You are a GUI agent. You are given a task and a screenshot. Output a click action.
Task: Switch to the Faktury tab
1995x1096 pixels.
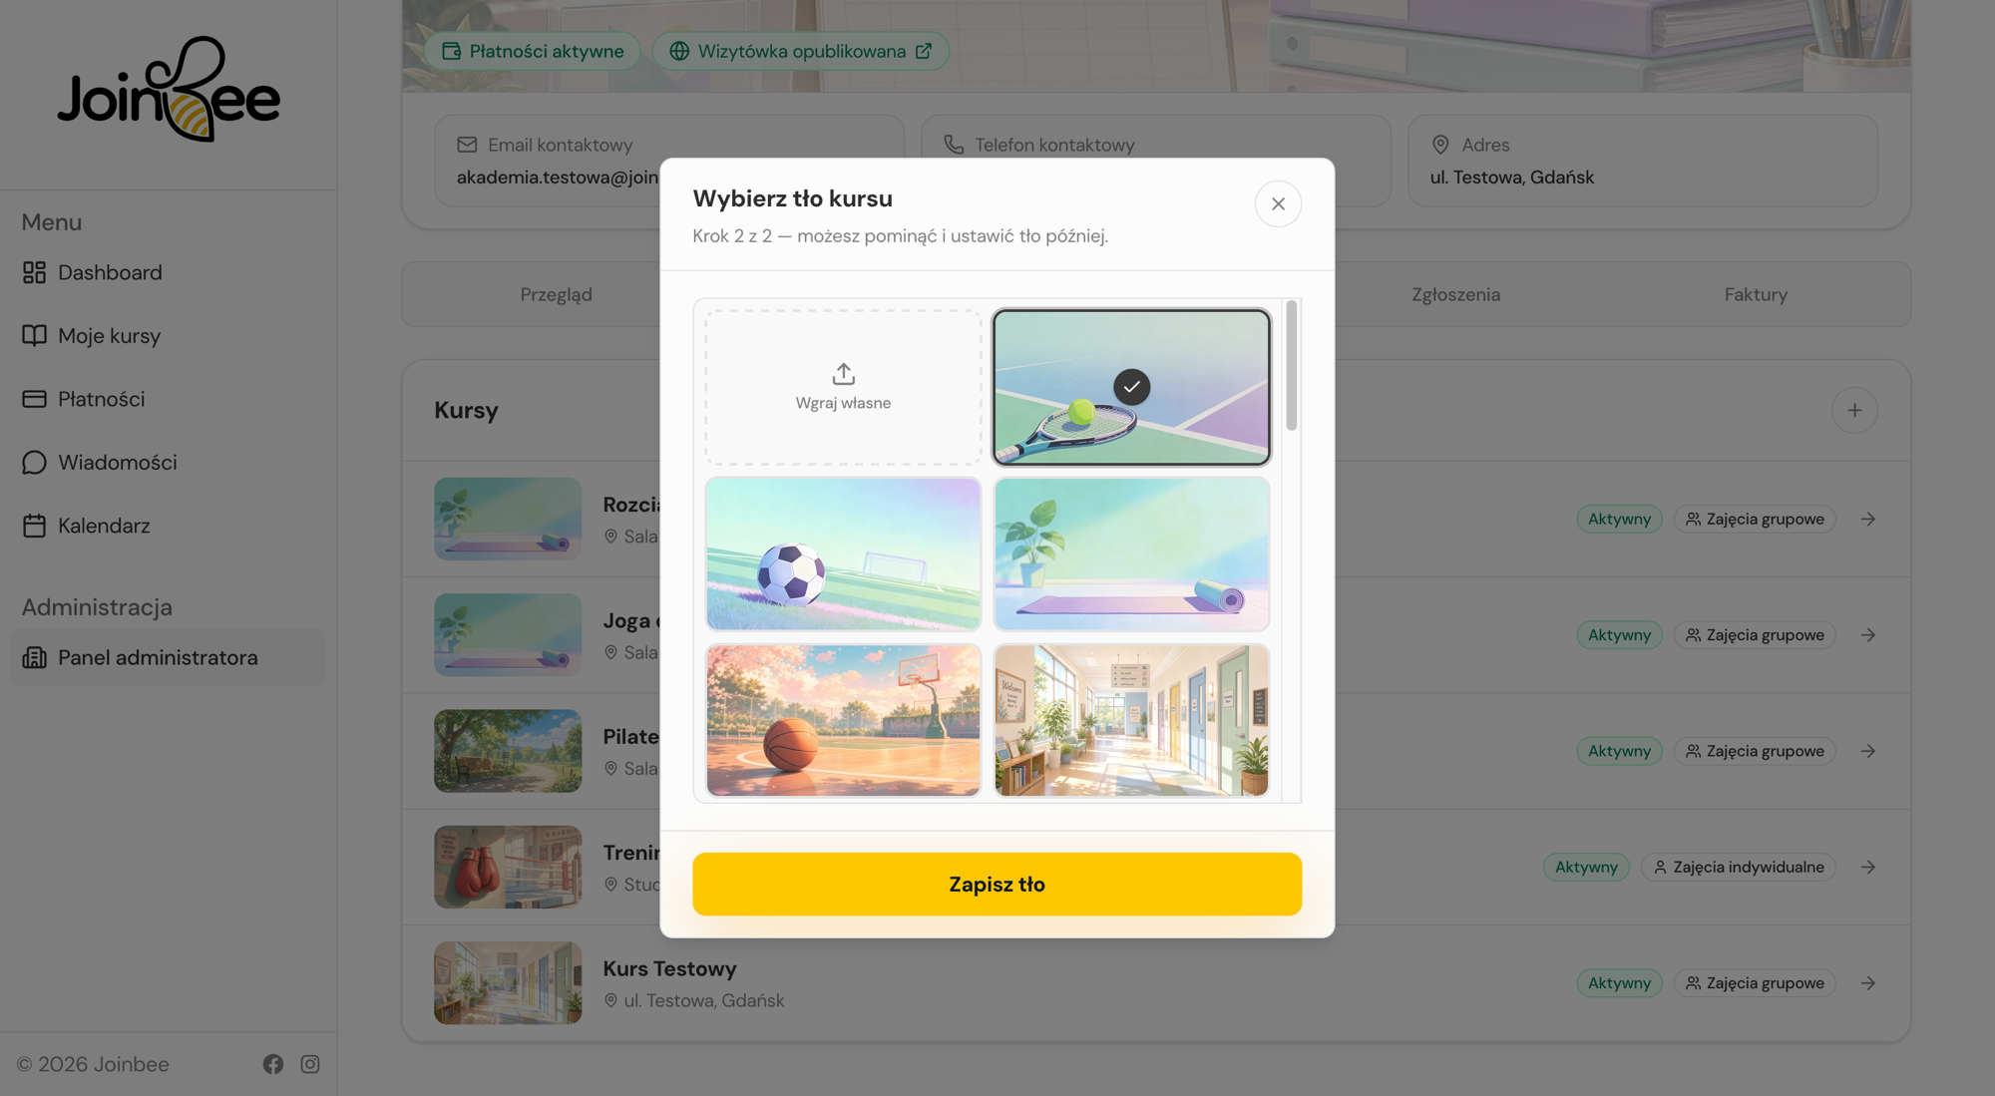pos(1756,294)
